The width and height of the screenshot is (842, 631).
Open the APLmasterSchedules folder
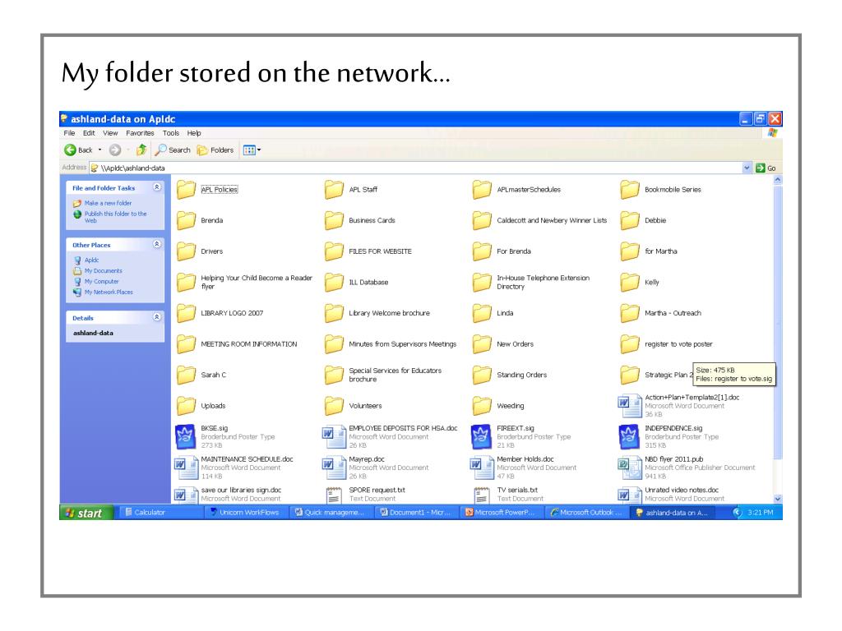tap(517, 190)
